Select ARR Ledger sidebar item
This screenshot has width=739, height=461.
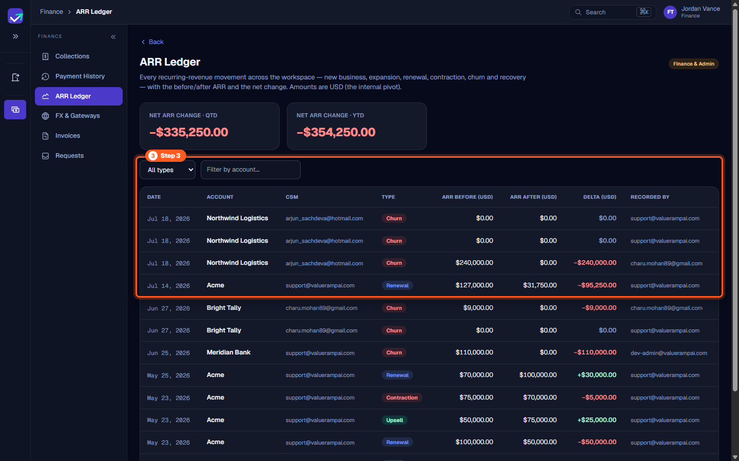pos(79,96)
